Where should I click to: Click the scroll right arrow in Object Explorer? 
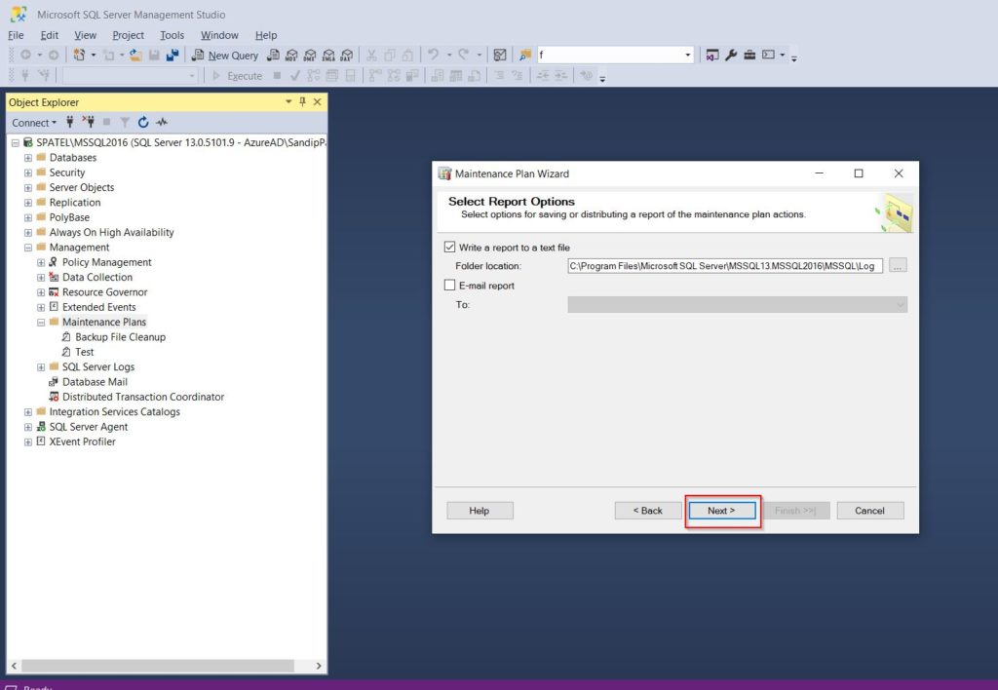319,666
